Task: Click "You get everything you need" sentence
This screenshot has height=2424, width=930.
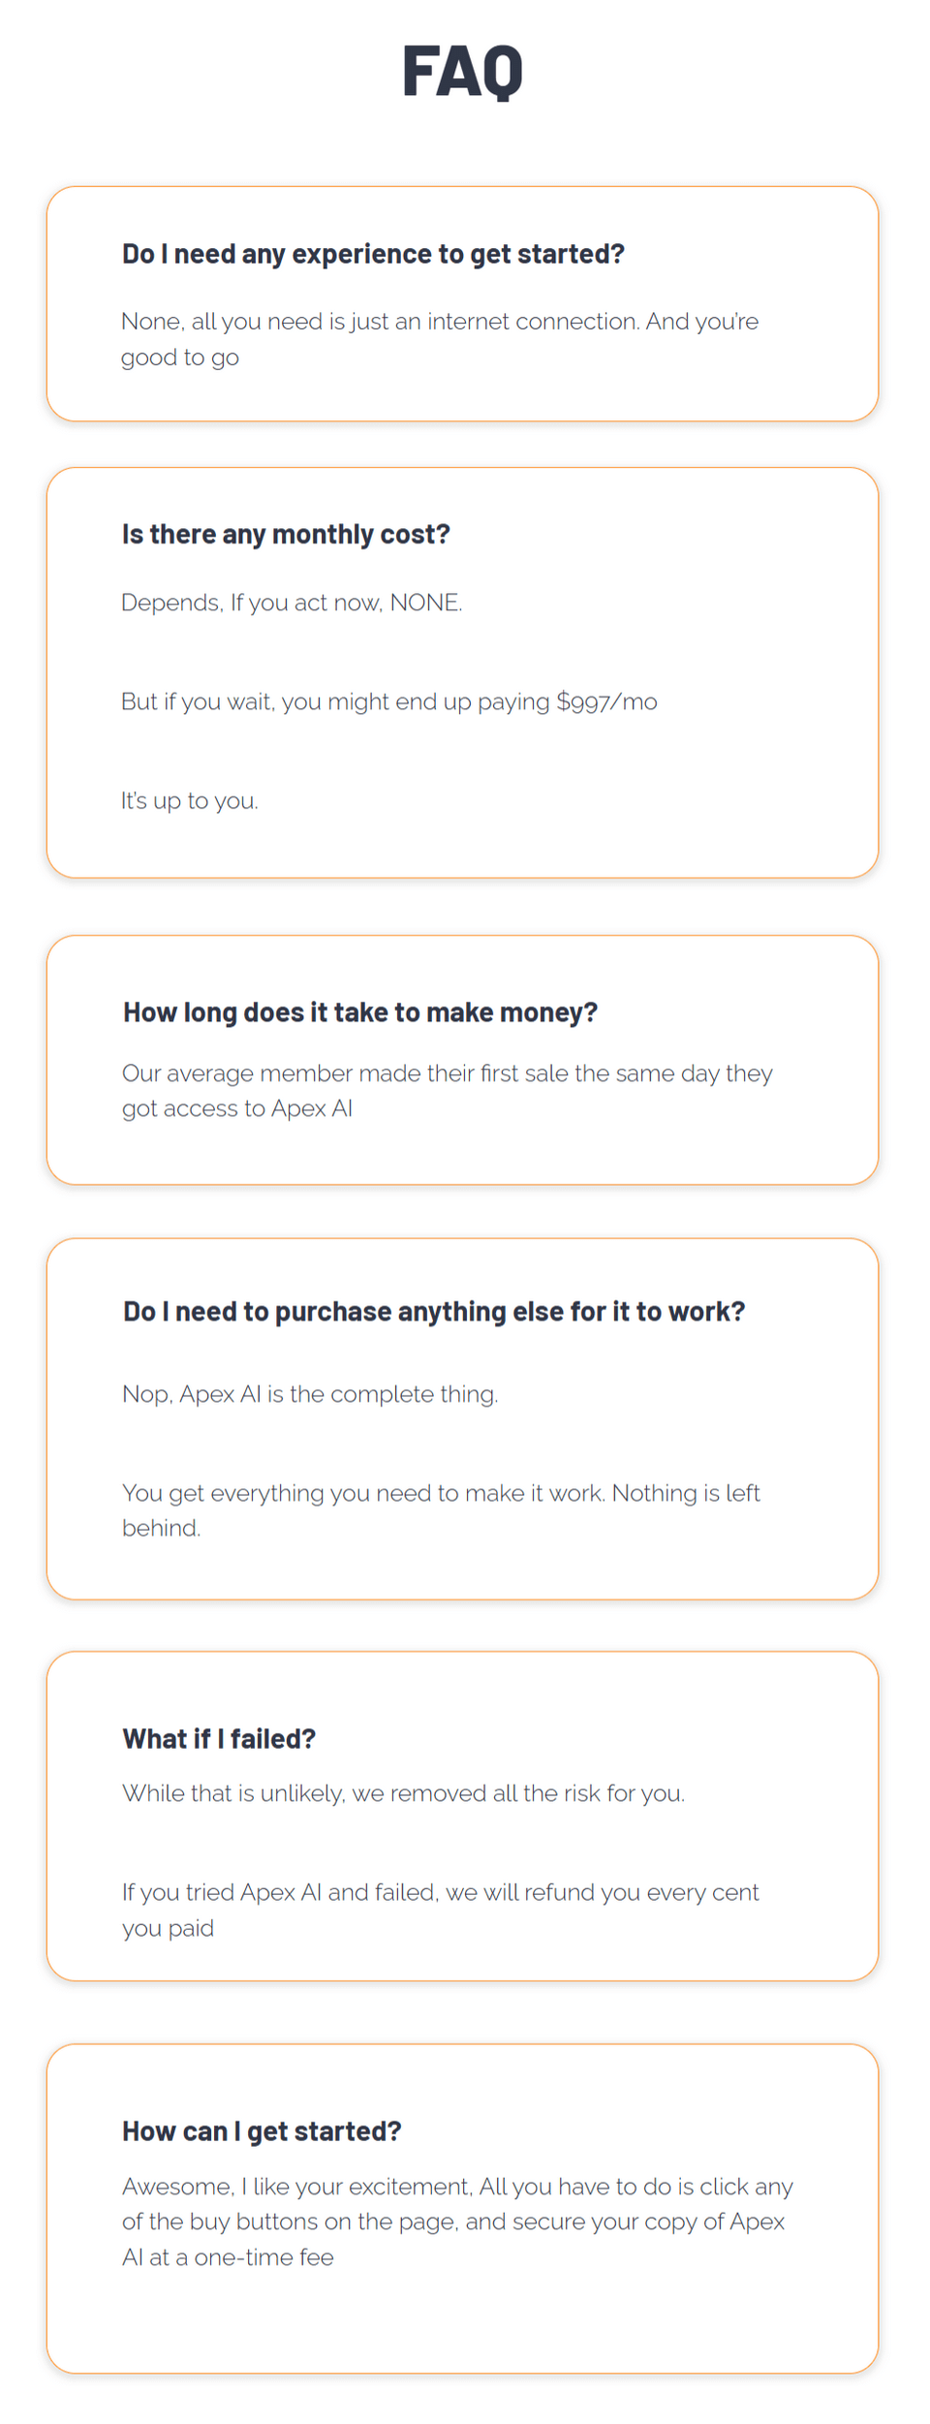Action: [x=441, y=1493]
